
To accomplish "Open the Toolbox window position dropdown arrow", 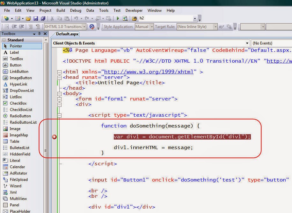I will point(34,34).
